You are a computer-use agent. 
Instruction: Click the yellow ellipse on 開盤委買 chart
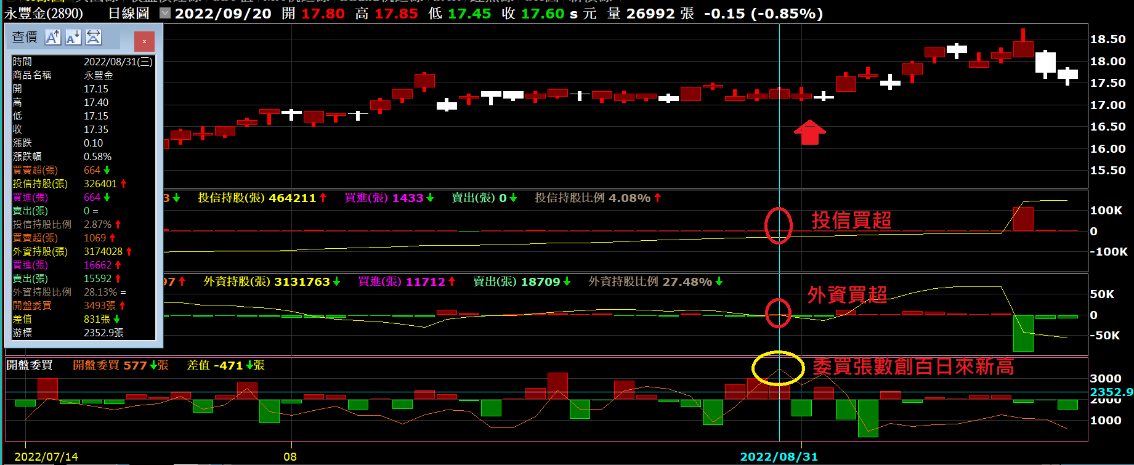[x=778, y=368]
